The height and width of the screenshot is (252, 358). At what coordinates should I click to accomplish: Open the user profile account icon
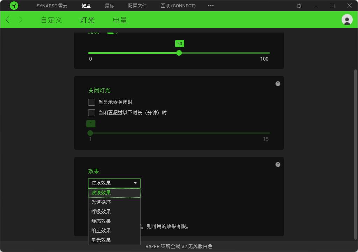pos(347,20)
